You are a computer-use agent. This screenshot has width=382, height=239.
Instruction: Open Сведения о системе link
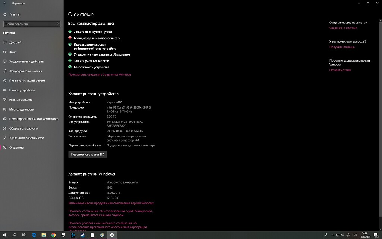(x=343, y=28)
